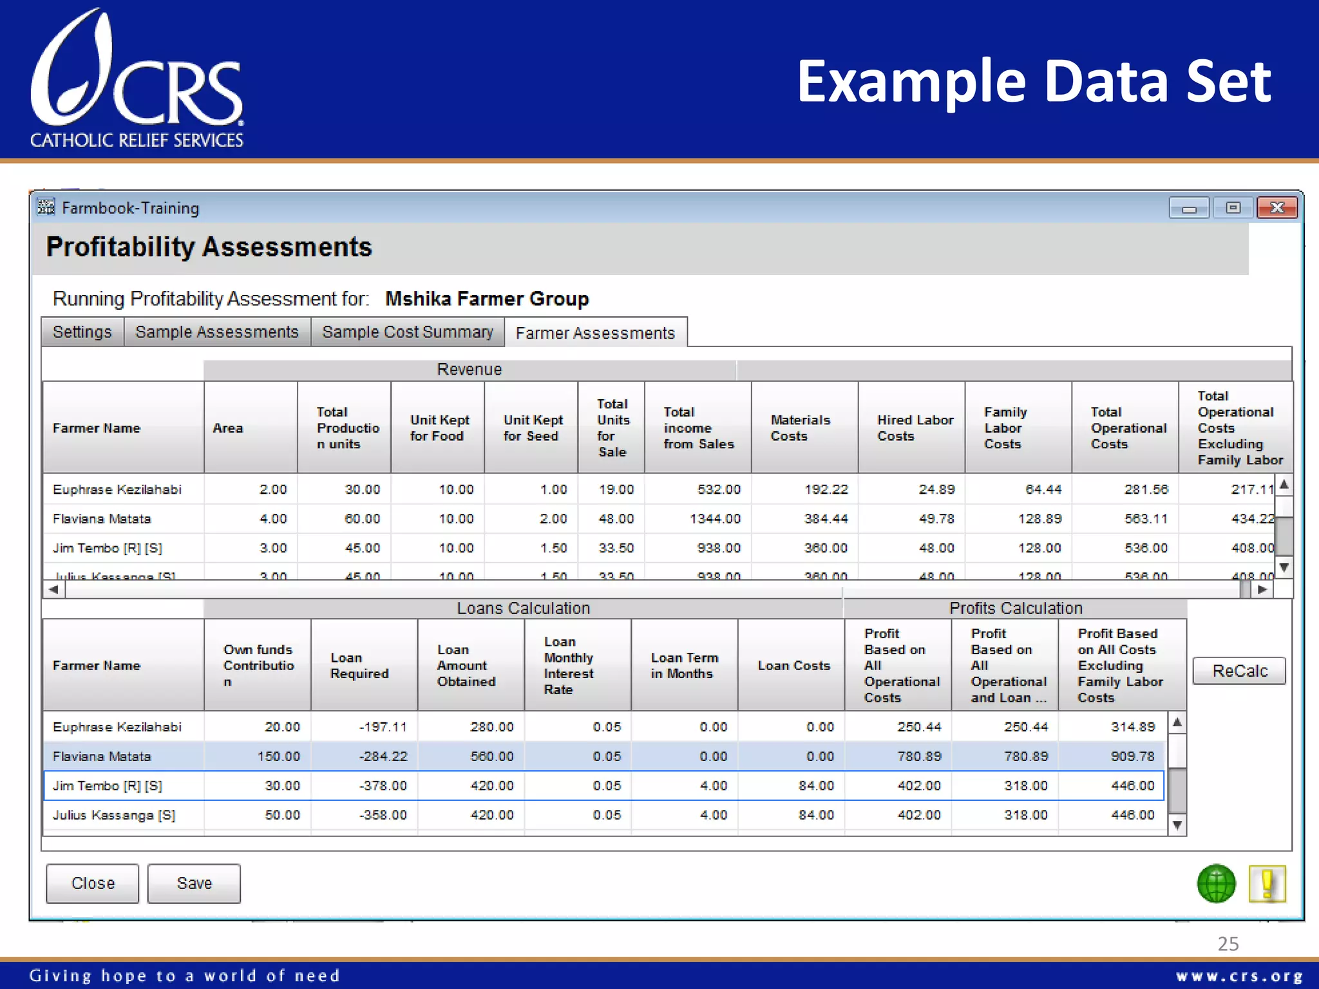Screen dimensions: 1319x989
Task: Click the Loan Costs column header
Action: 792,665
